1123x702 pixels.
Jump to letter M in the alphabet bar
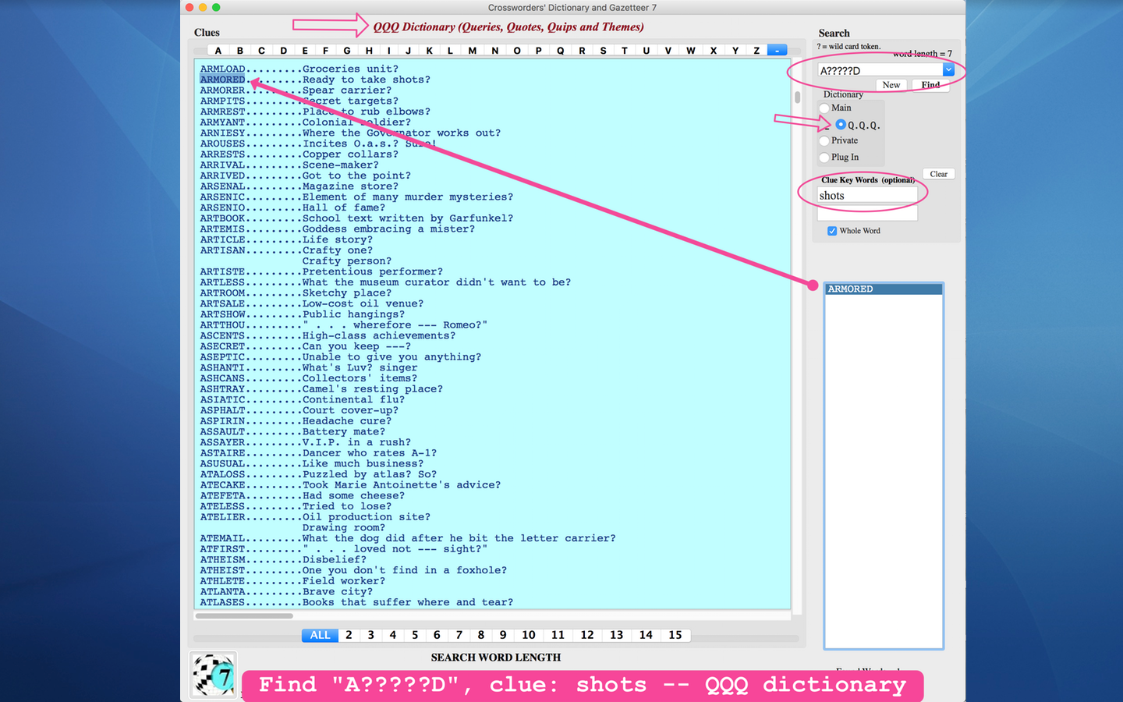(x=473, y=51)
